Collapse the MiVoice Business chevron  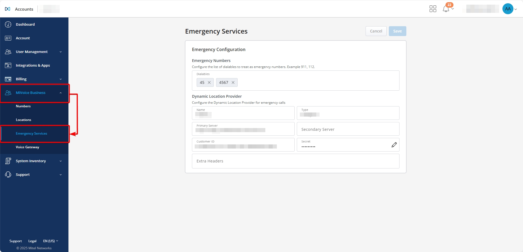tap(61, 93)
